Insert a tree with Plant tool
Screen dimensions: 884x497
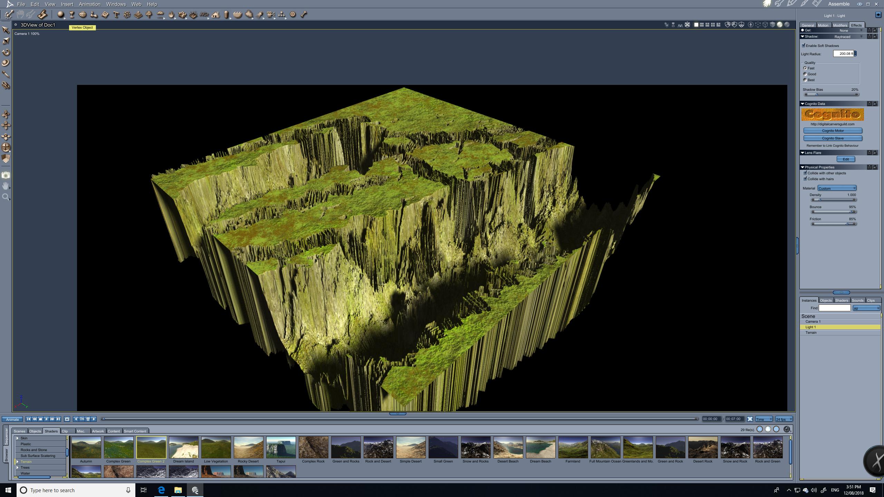click(x=149, y=14)
